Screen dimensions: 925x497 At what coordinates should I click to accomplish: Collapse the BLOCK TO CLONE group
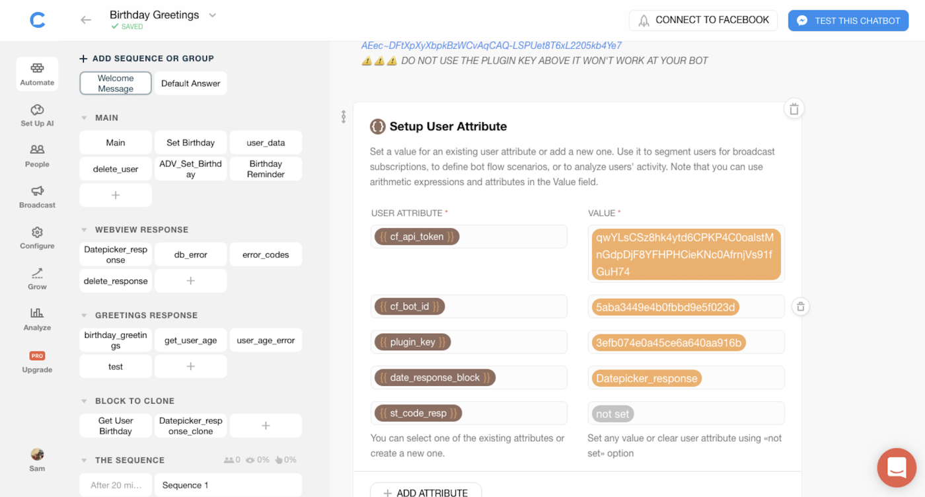point(84,401)
